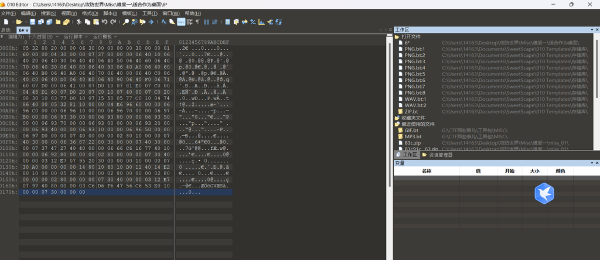
Task: Open the Find magnifier tool
Action: click(125, 22)
